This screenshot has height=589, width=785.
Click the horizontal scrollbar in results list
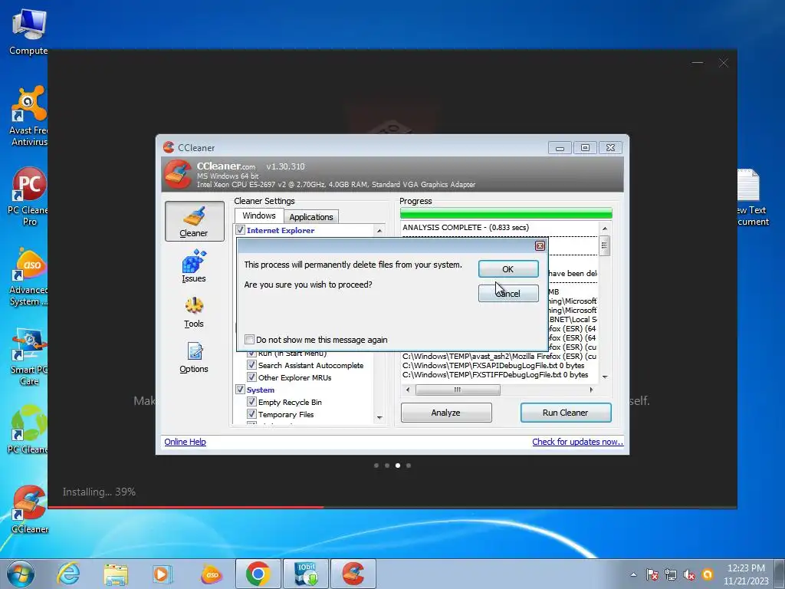click(x=458, y=390)
